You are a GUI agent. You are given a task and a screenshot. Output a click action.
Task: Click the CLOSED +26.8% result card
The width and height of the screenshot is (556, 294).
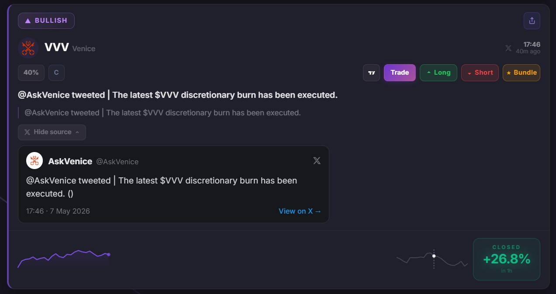pyautogui.click(x=507, y=259)
